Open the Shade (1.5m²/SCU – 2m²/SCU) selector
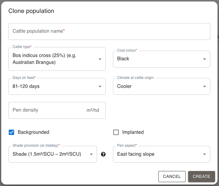 pyautogui.click(x=48, y=154)
